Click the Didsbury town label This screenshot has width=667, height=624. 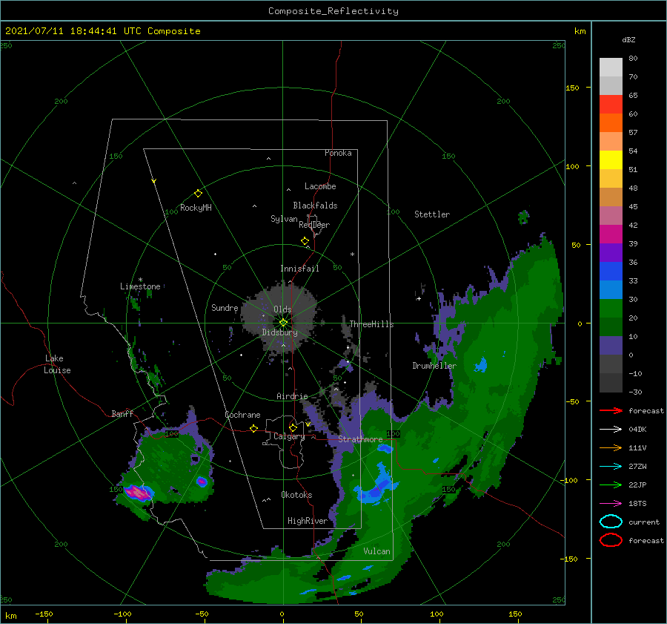coord(279,332)
